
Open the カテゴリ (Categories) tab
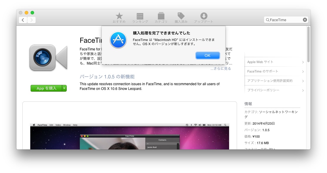tap(161, 18)
